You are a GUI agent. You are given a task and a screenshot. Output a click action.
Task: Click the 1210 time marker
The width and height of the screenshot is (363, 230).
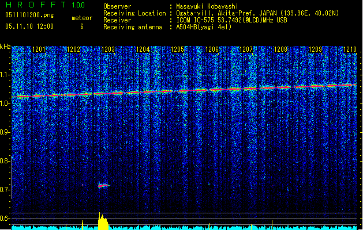pyautogui.click(x=350, y=49)
